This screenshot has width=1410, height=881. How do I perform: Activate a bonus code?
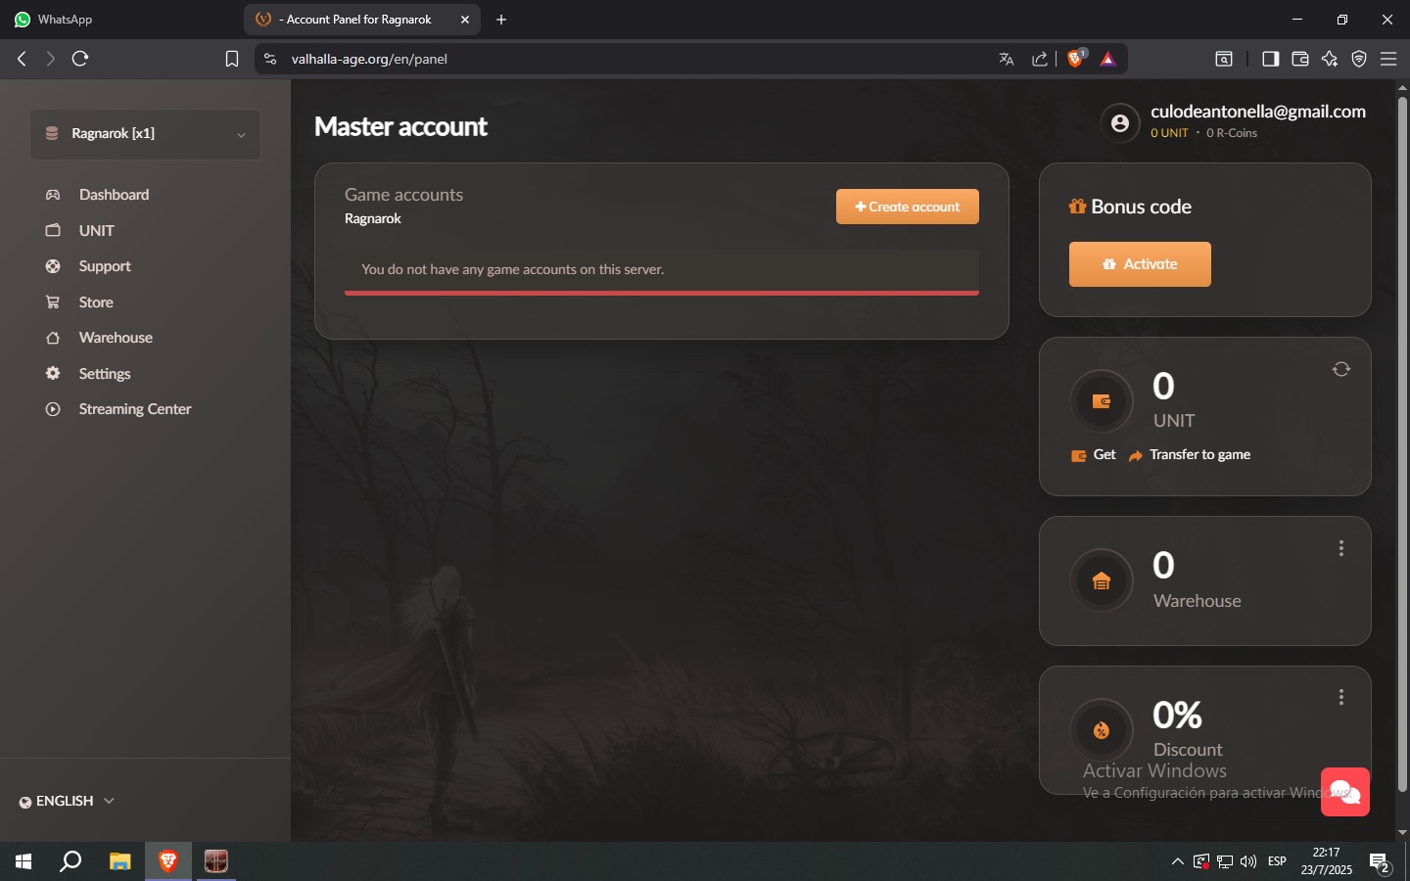[x=1140, y=264]
